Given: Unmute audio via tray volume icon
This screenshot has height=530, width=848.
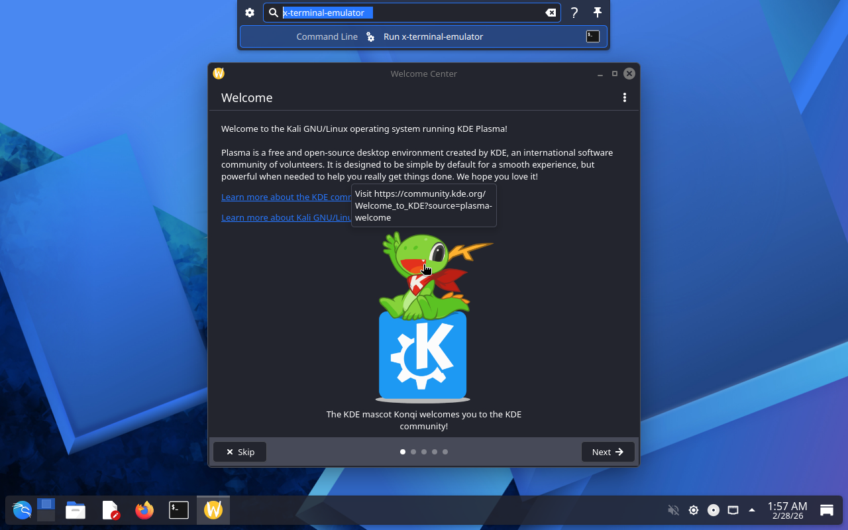Looking at the screenshot, I should click(x=673, y=509).
